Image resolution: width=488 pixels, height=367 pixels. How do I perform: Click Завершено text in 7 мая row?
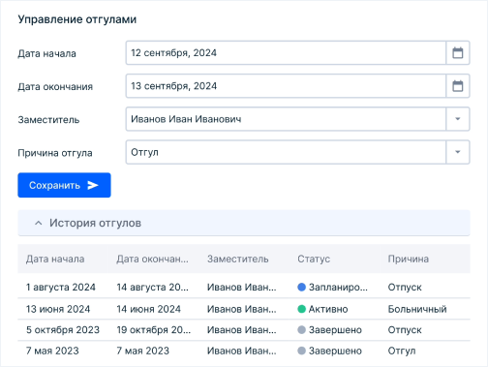[x=335, y=351]
